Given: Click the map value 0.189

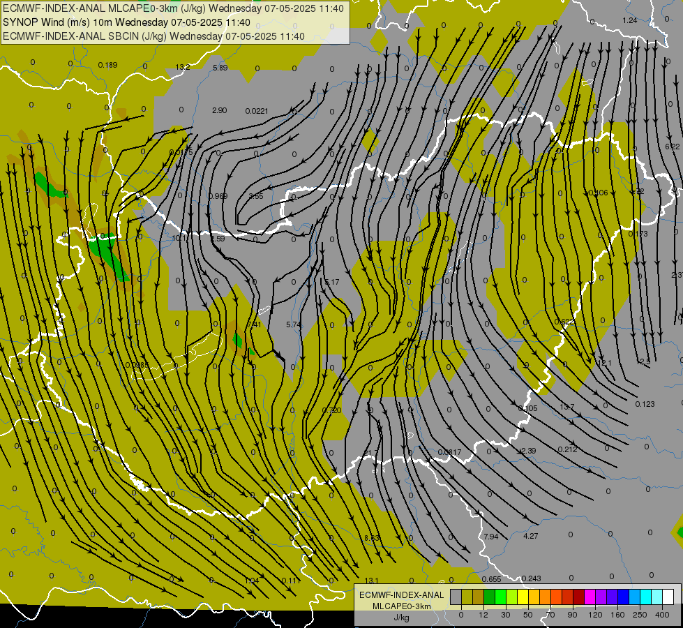Looking at the screenshot, I should point(107,65).
